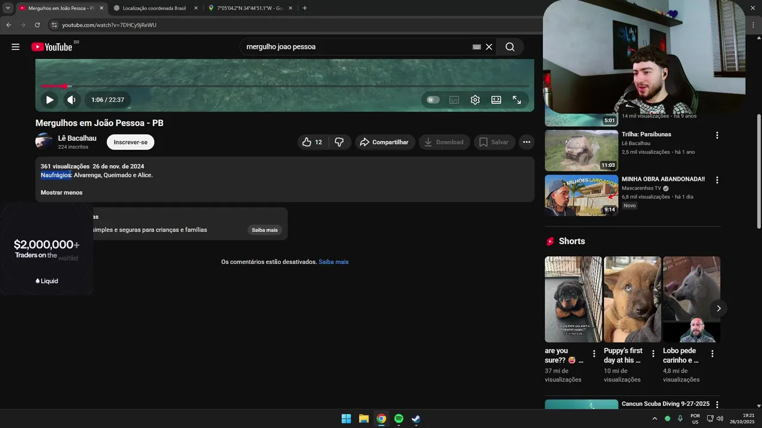This screenshot has height=428, width=762.
Task: Reload the page
Action: 37,25
